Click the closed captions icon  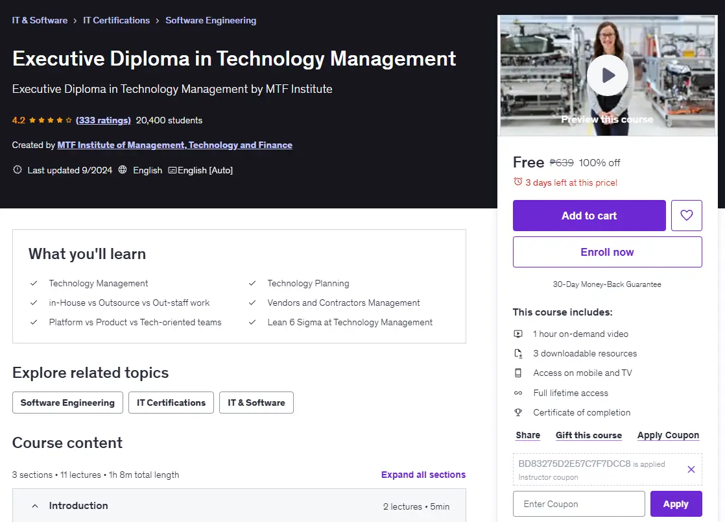172,170
